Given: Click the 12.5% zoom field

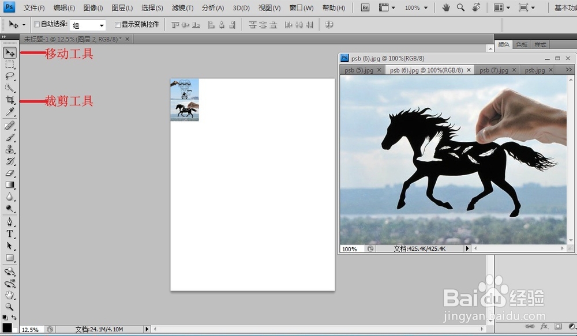Looking at the screenshot, I should click(x=31, y=330).
